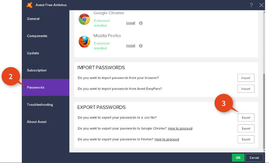
Task: Go to the Update tab
Action: coord(46,53)
